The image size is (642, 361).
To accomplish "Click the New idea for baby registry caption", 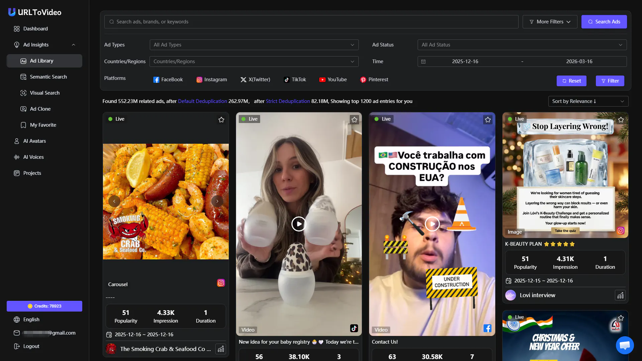I will (299, 342).
